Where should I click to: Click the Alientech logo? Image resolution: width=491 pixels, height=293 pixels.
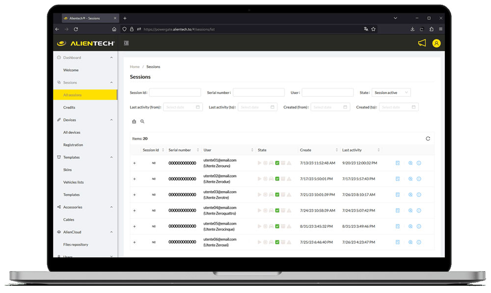(86, 44)
